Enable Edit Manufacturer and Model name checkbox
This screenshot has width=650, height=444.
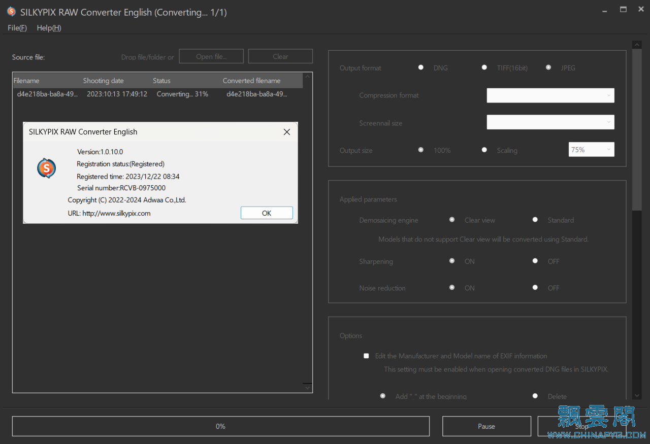pos(366,356)
